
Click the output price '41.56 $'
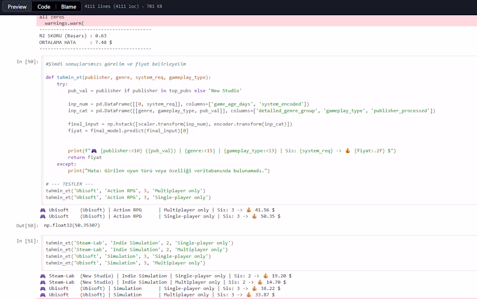pyautogui.click(x=265, y=210)
